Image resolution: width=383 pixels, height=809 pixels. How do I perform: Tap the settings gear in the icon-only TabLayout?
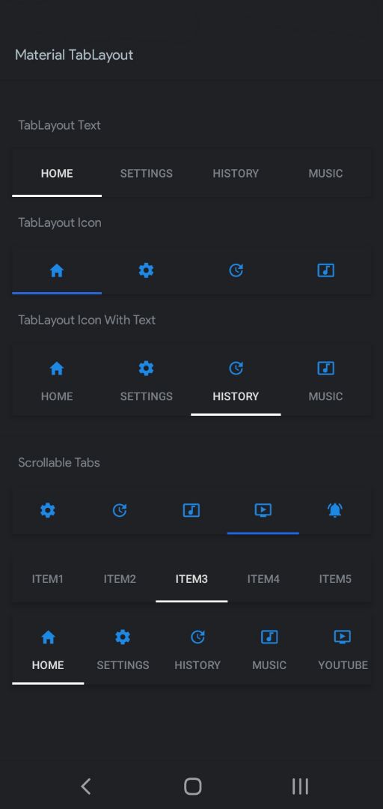(147, 270)
